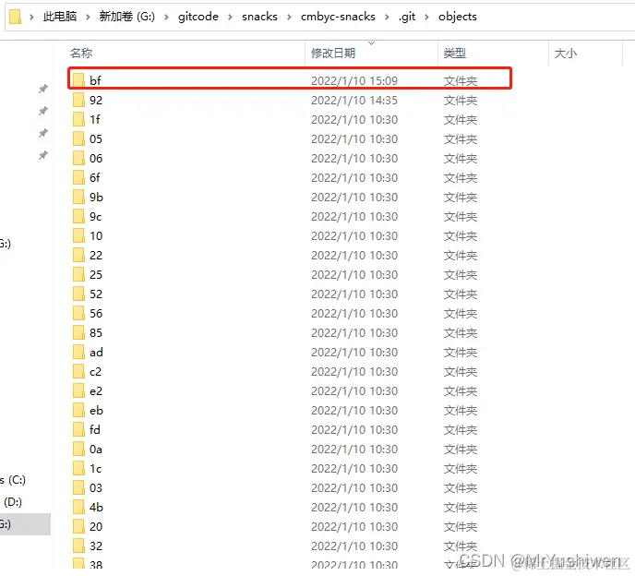This screenshot has height=576, width=635.
Task: Select the fd folder icon
Action: click(78, 430)
